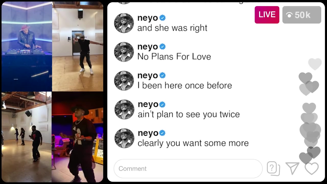The height and width of the screenshot is (184, 327).
Task: Open neyo avatar beside 'clearly you want some more'
Action: point(124,138)
